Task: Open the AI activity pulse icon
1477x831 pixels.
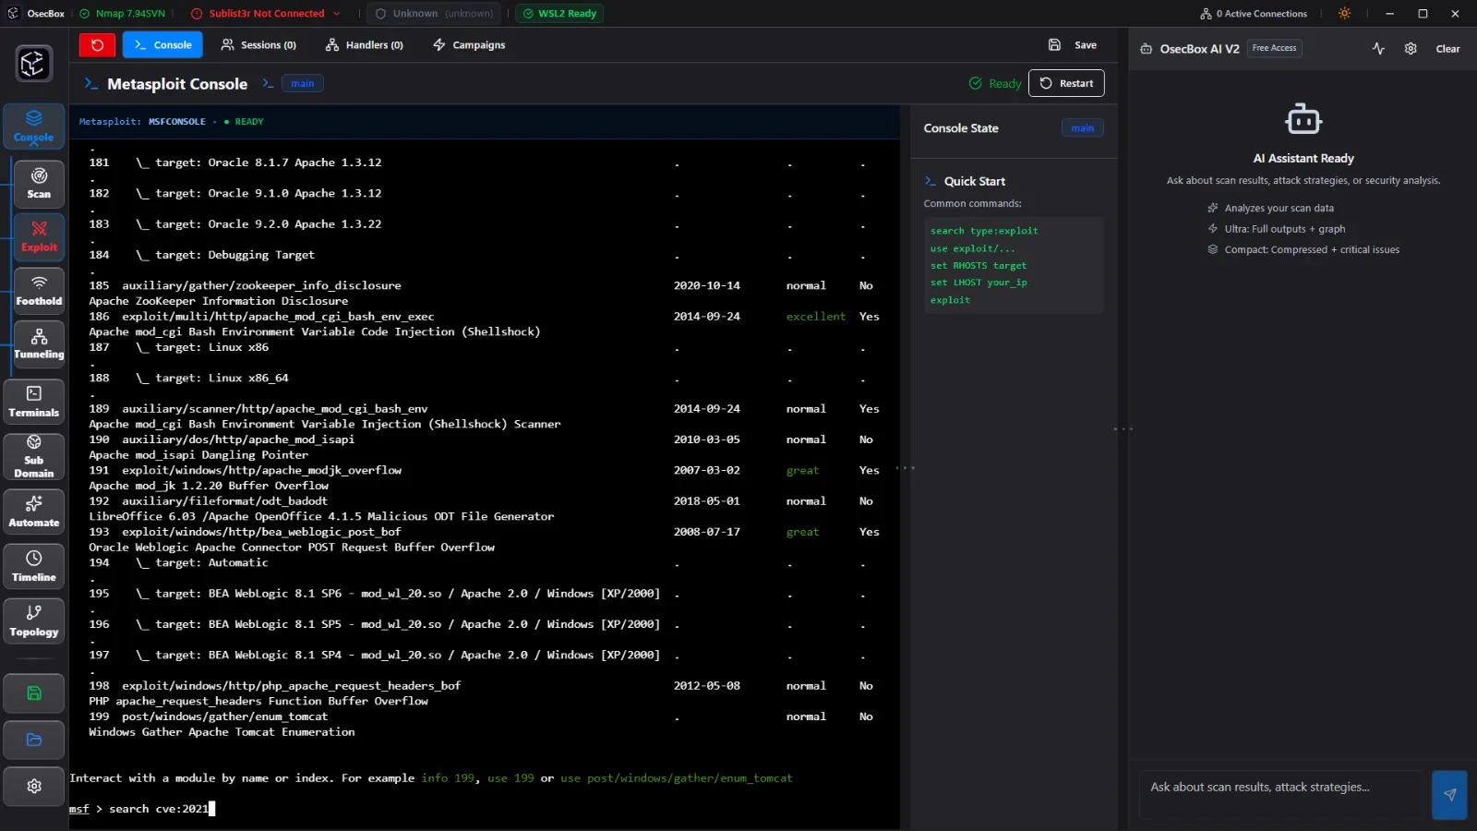Action: pos(1378,48)
